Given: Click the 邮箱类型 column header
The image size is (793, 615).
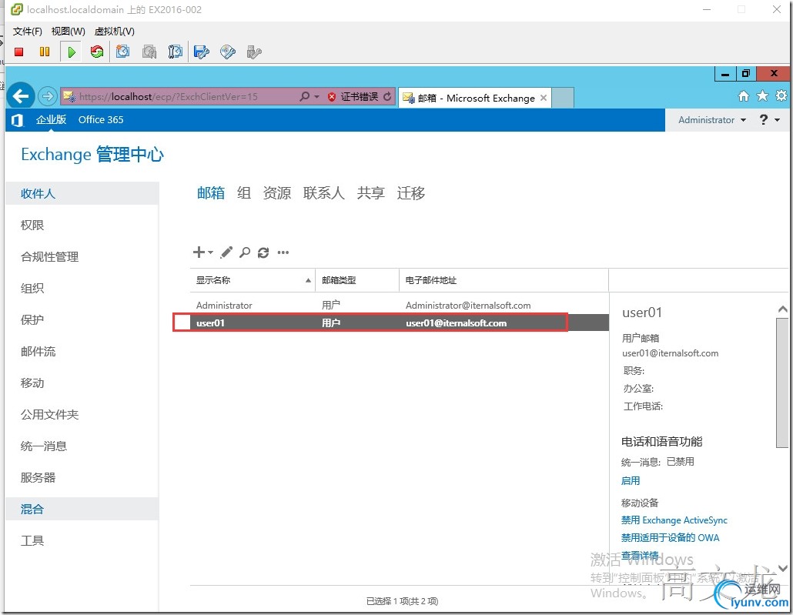Looking at the screenshot, I should tap(357, 280).
